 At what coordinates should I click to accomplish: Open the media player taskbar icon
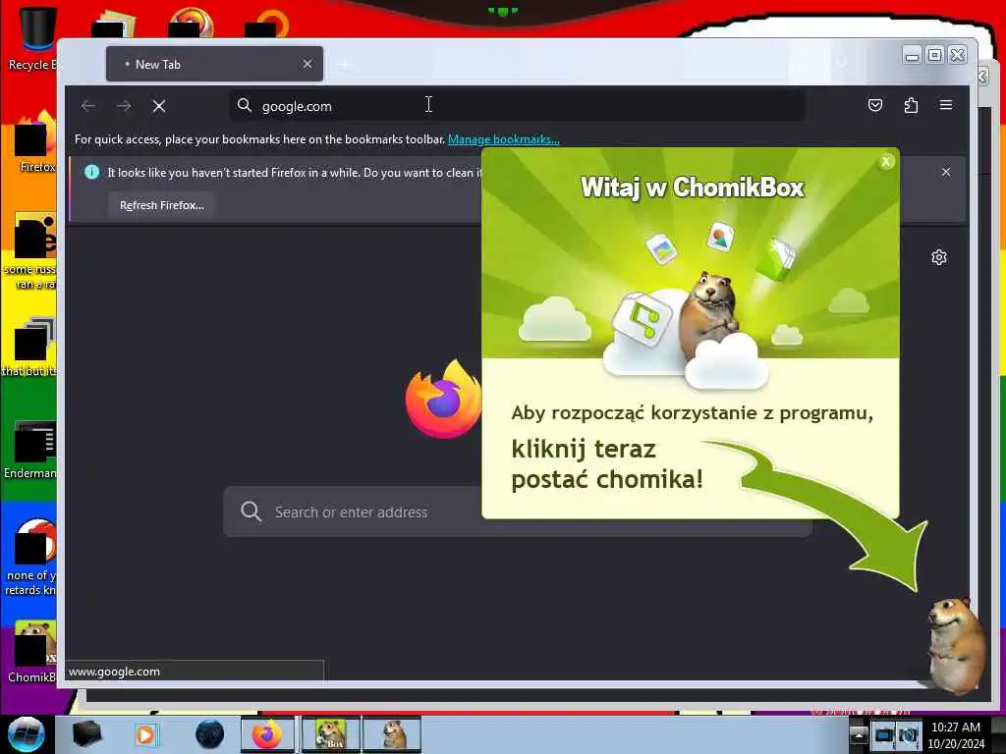tap(145, 734)
